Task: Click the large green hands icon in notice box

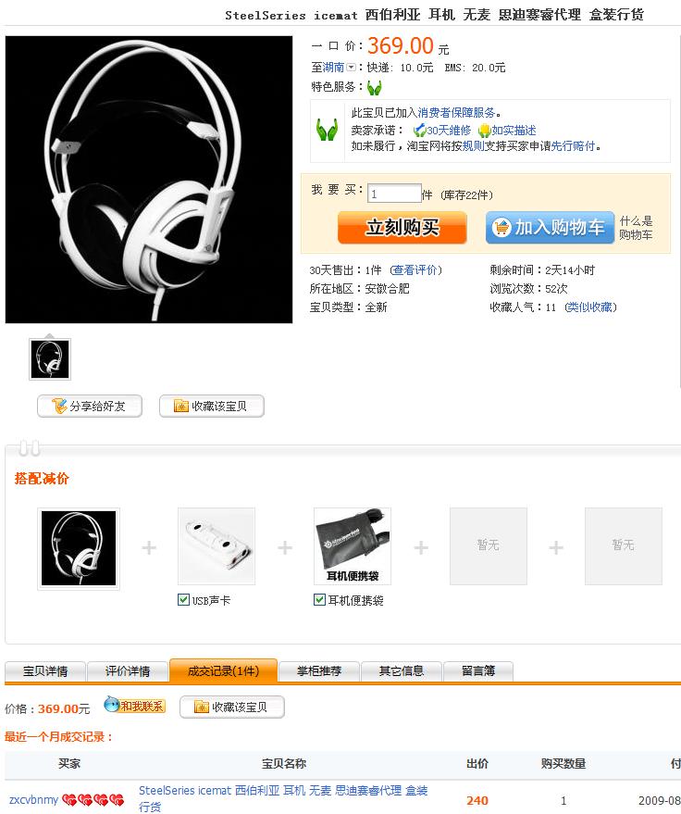Action: tap(328, 130)
